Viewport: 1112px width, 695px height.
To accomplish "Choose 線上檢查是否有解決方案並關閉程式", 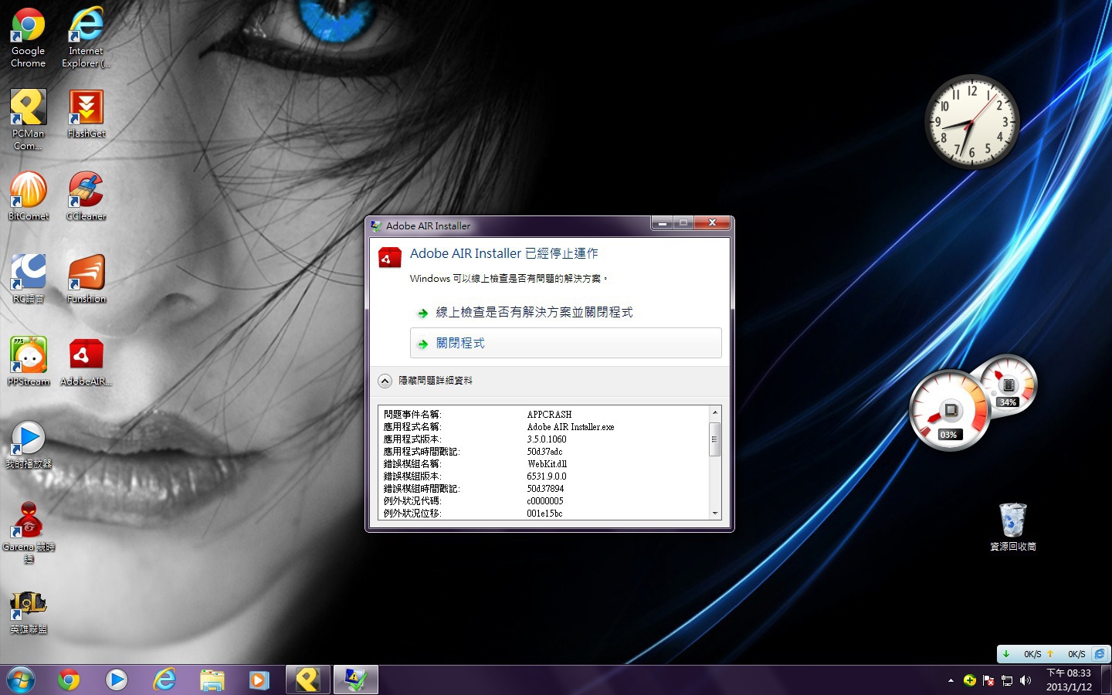I will (534, 312).
